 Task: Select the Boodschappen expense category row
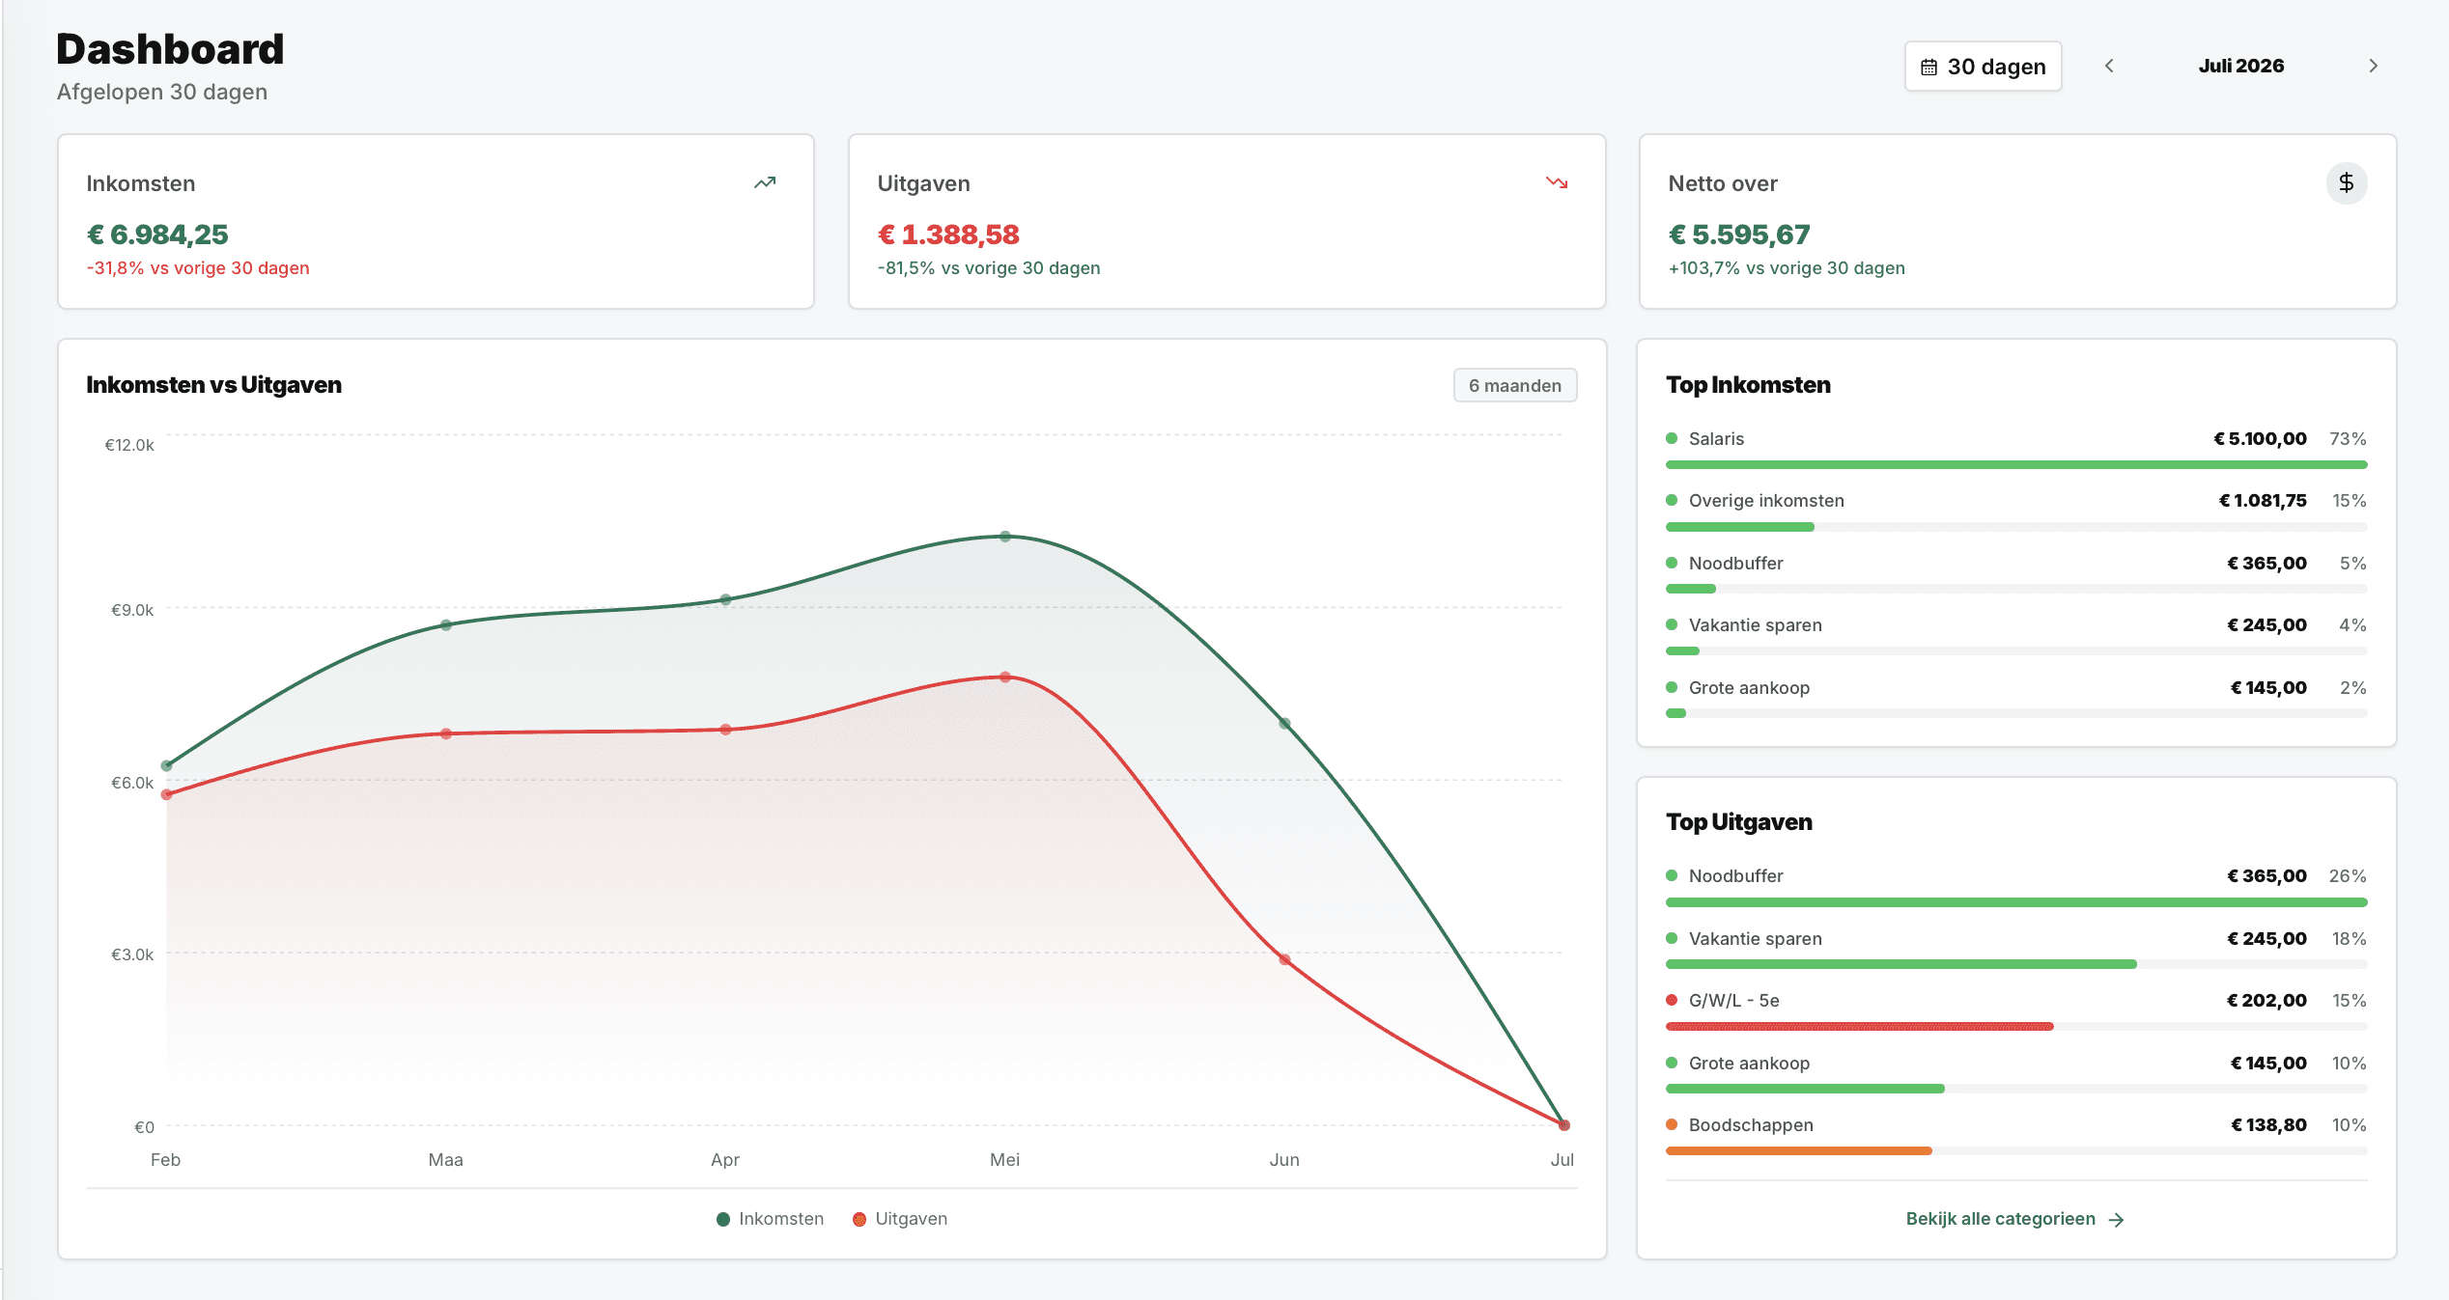[2016, 1137]
